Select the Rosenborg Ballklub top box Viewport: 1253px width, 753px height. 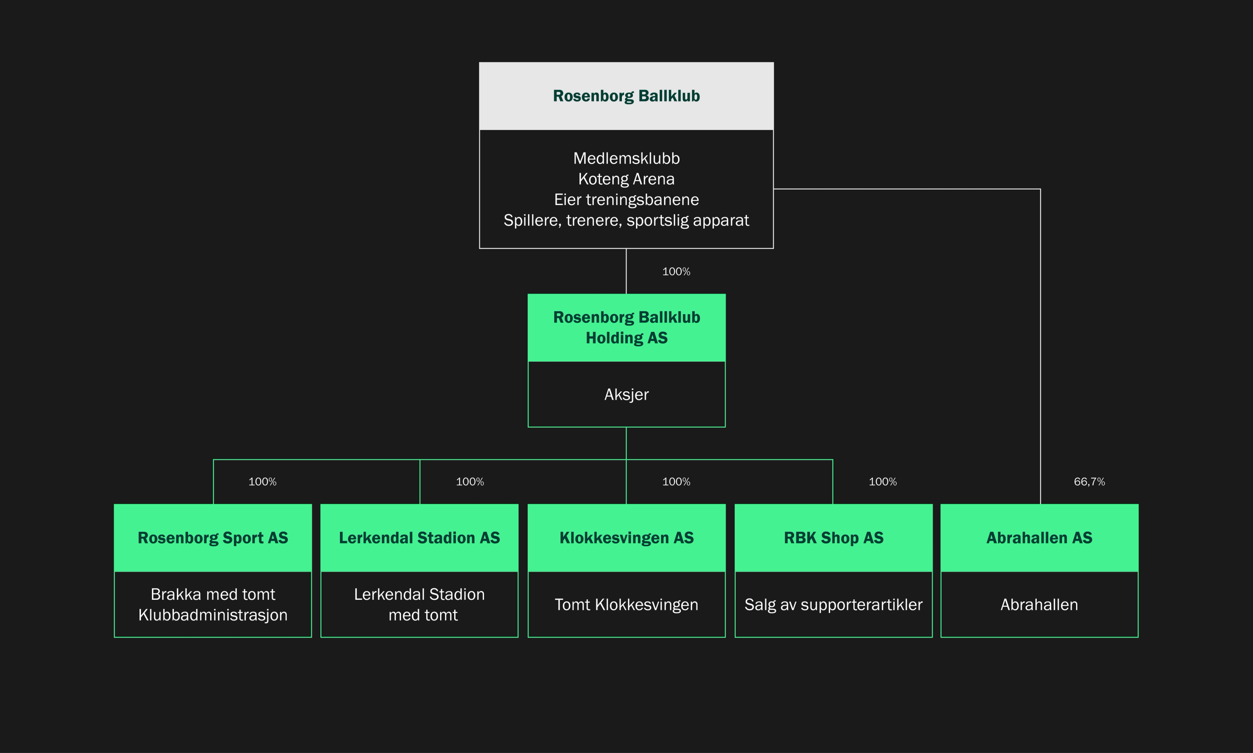tap(626, 95)
